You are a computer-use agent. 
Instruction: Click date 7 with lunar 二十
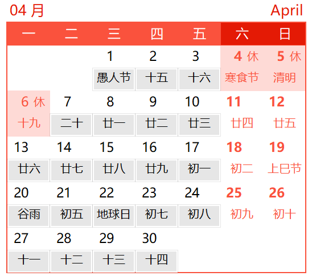point(71,114)
